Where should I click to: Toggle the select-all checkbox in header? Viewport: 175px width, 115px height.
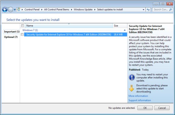coord(23,26)
